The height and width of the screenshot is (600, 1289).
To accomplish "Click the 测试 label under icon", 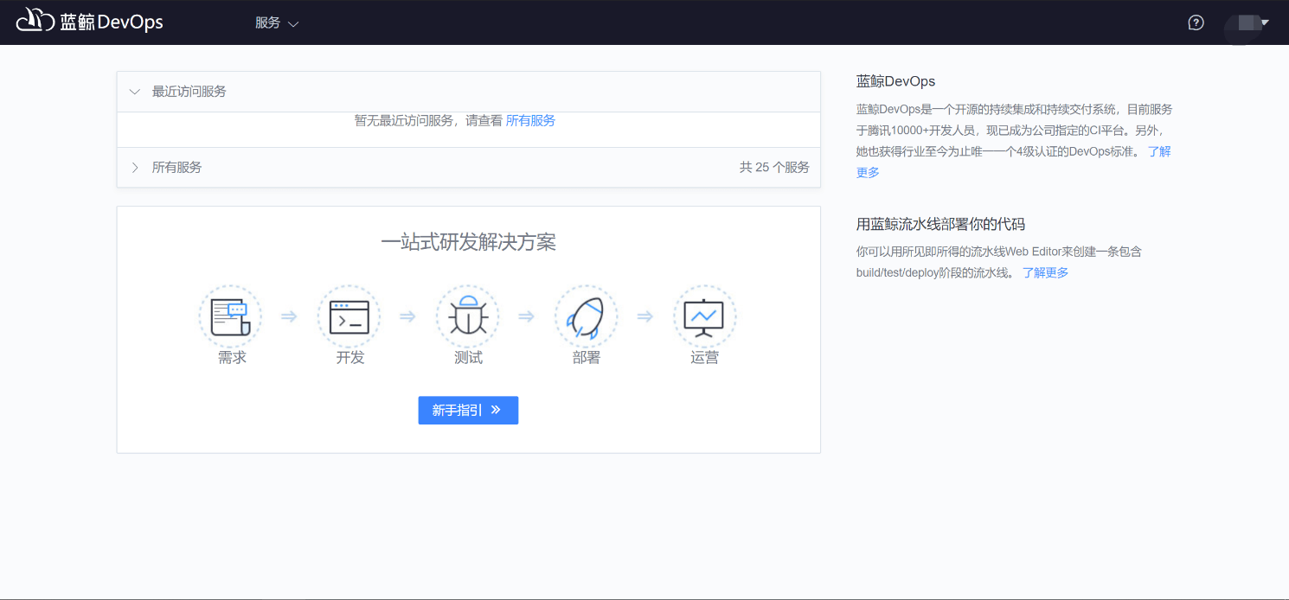I will (468, 358).
